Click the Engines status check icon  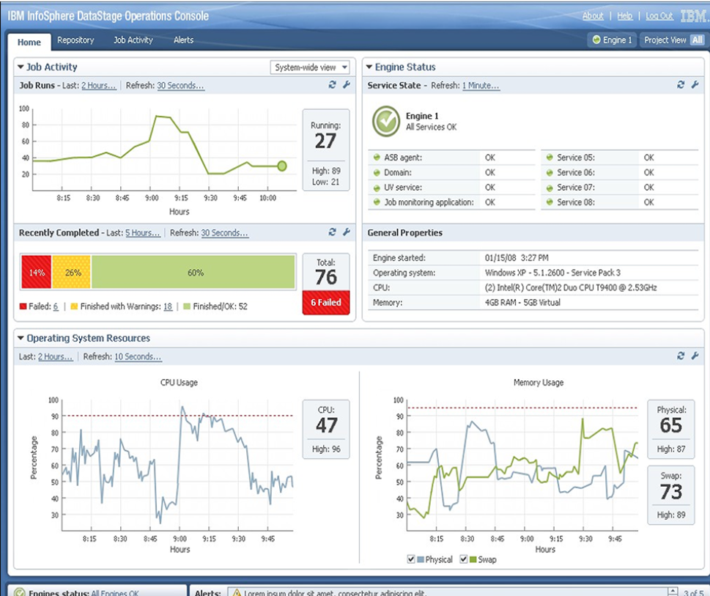pos(19,592)
